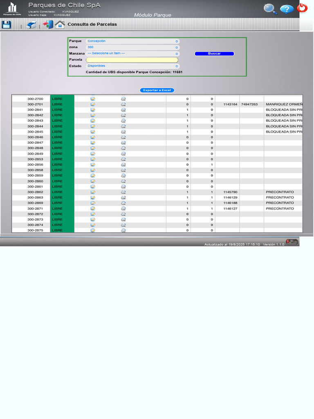Click number 1143164 in the table

[230, 104]
